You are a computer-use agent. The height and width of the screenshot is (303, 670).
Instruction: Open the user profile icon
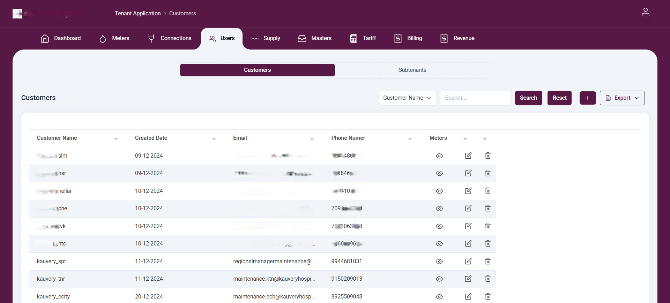(x=645, y=12)
